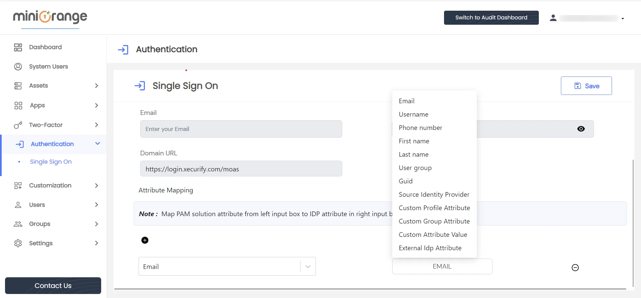Click the Contact Us button
Screen dimensions: 641x298
point(53,286)
